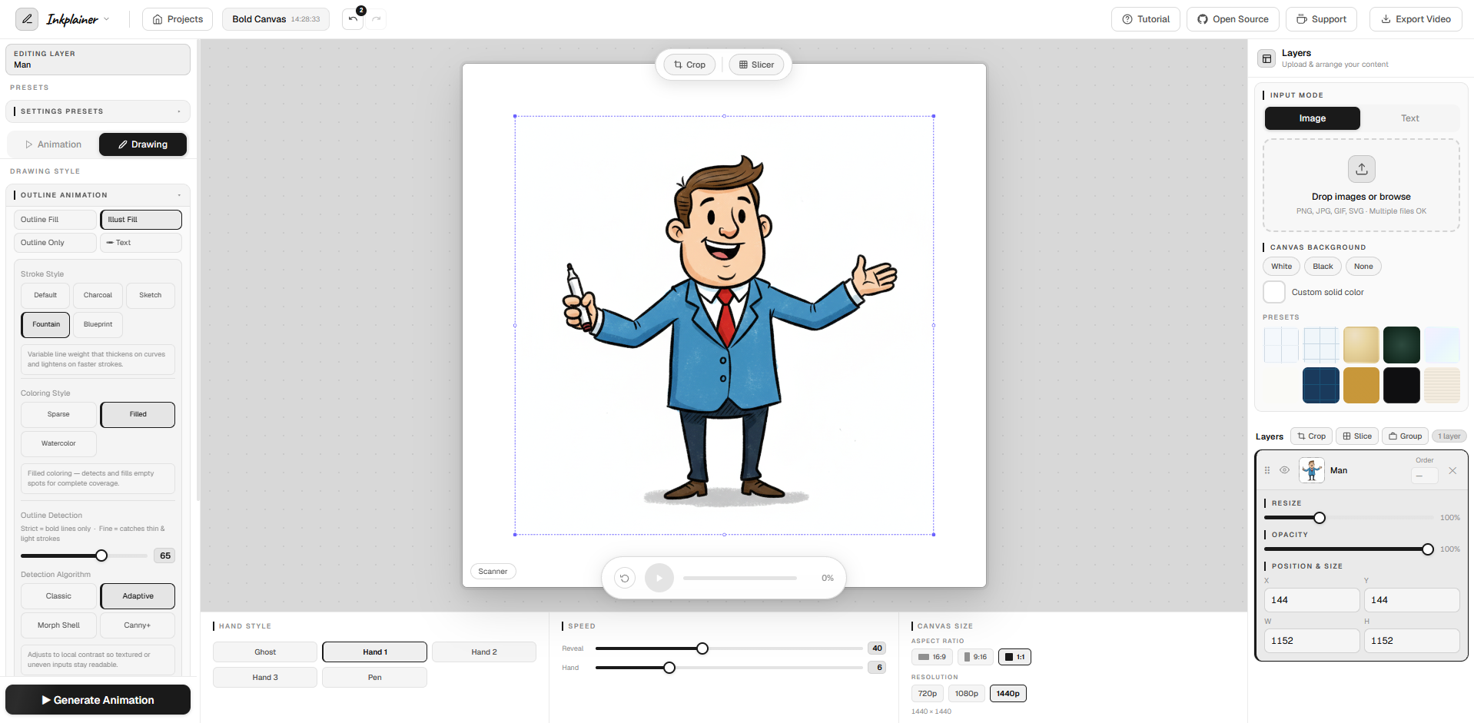Select Default stroke style
Viewport: 1474px width, 723px height.
point(45,295)
